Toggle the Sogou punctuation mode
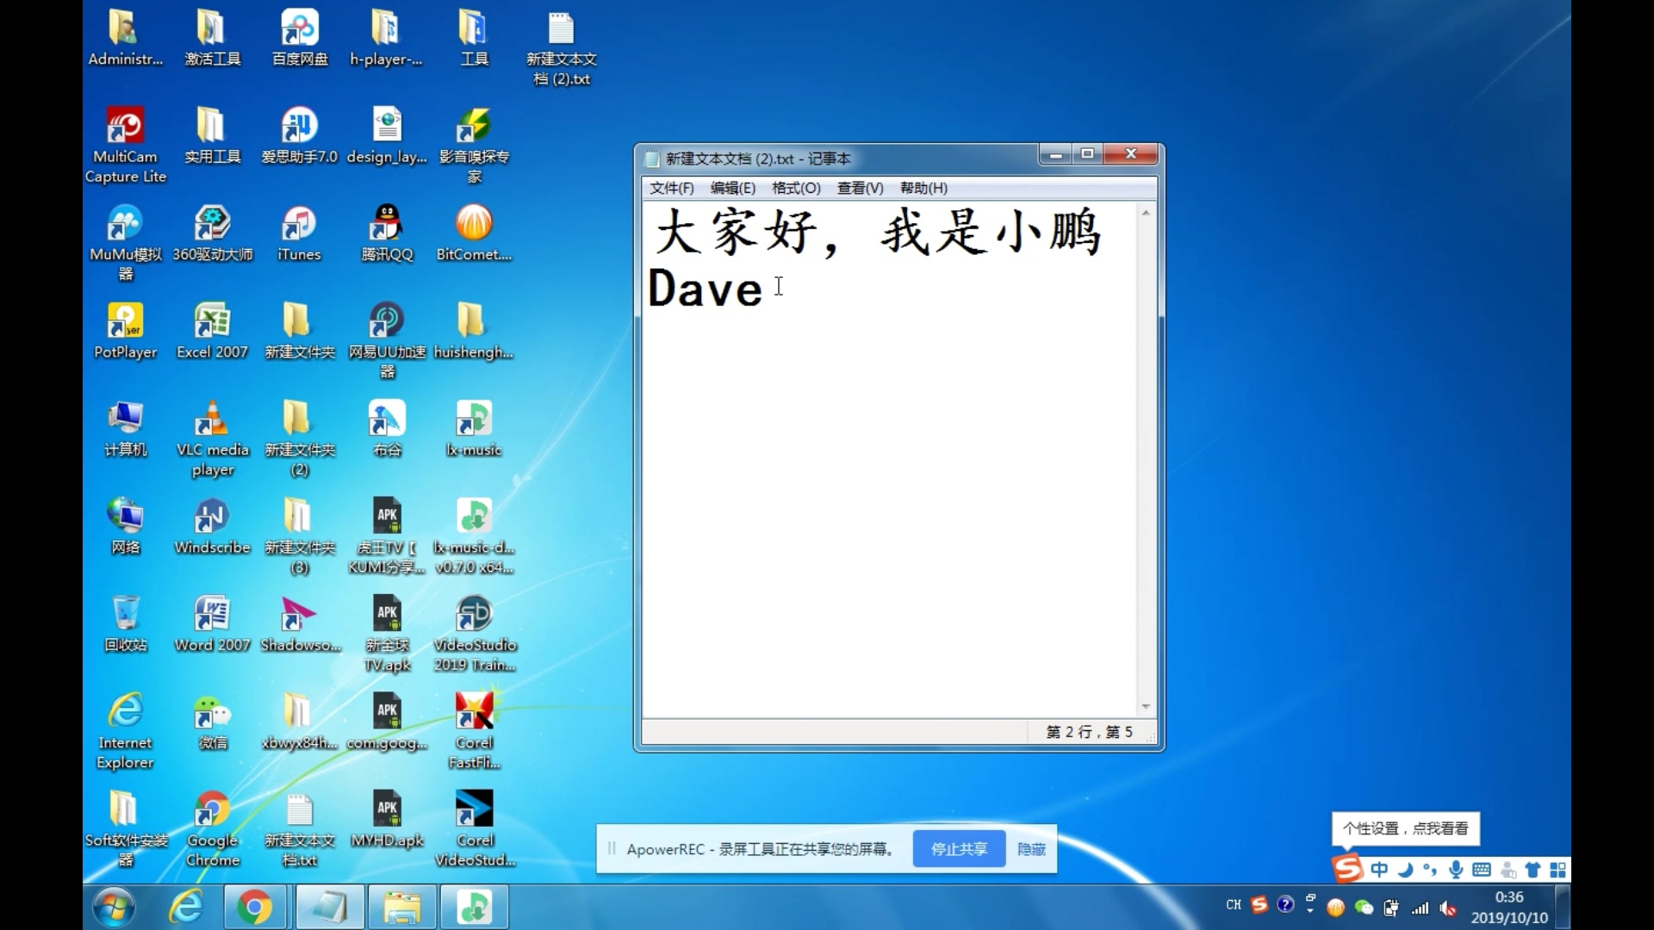The image size is (1654, 930). 1430,870
